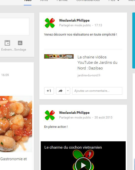Viewport: 135px width, 170px height.
Task: Click the 17:13 timestamp
Action: coord(98,25)
